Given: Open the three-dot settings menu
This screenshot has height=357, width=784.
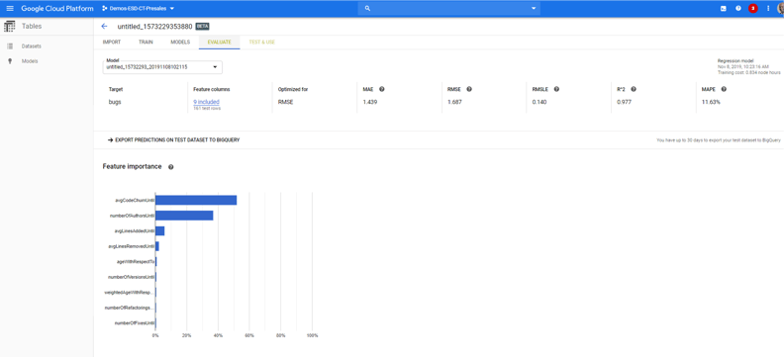Looking at the screenshot, I should click(768, 9).
